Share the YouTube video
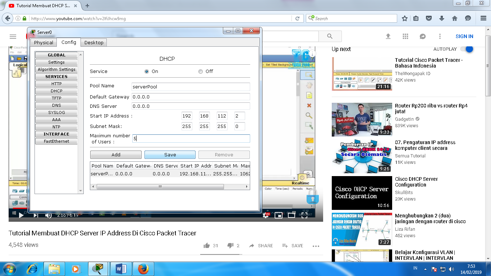Image resolution: width=491 pixels, height=276 pixels. [261, 245]
